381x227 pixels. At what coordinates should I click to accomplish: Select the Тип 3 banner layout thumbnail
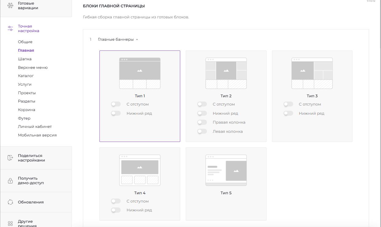(x=312, y=73)
